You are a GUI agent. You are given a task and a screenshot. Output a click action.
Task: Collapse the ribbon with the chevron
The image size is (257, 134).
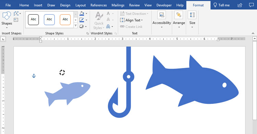(x=253, y=33)
